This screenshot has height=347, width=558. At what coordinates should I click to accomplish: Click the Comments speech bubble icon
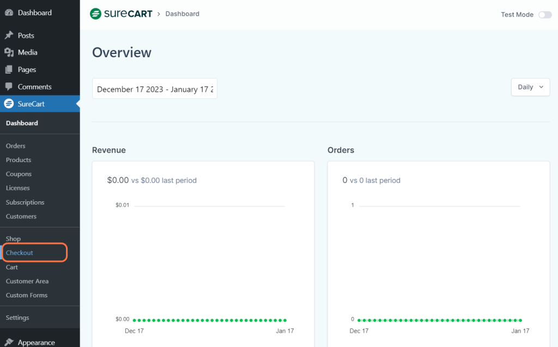(9, 87)
